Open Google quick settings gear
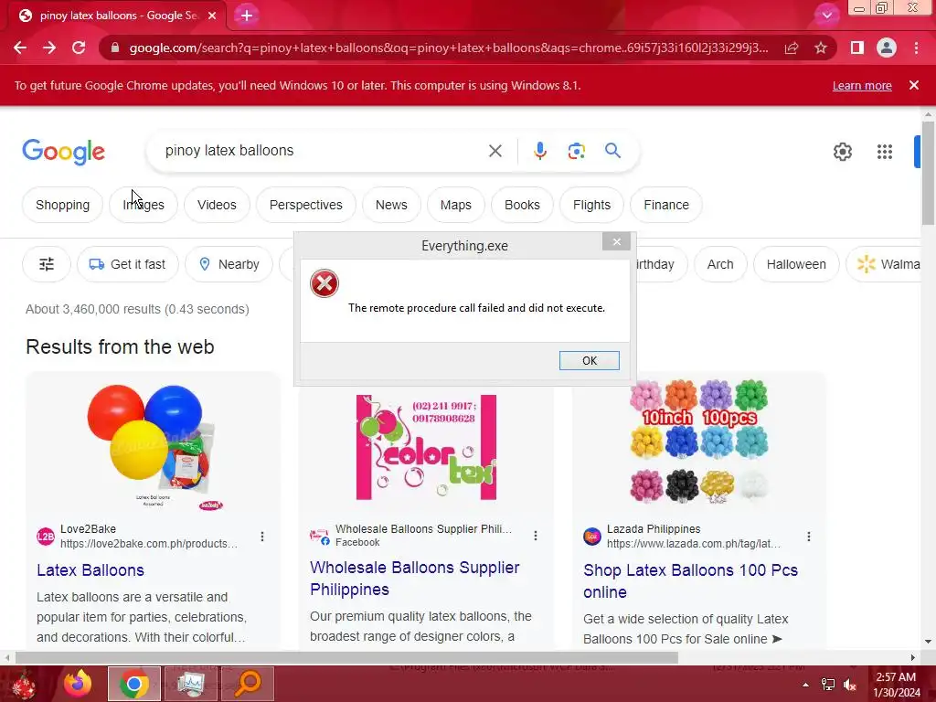 click(x=842, y=152)
